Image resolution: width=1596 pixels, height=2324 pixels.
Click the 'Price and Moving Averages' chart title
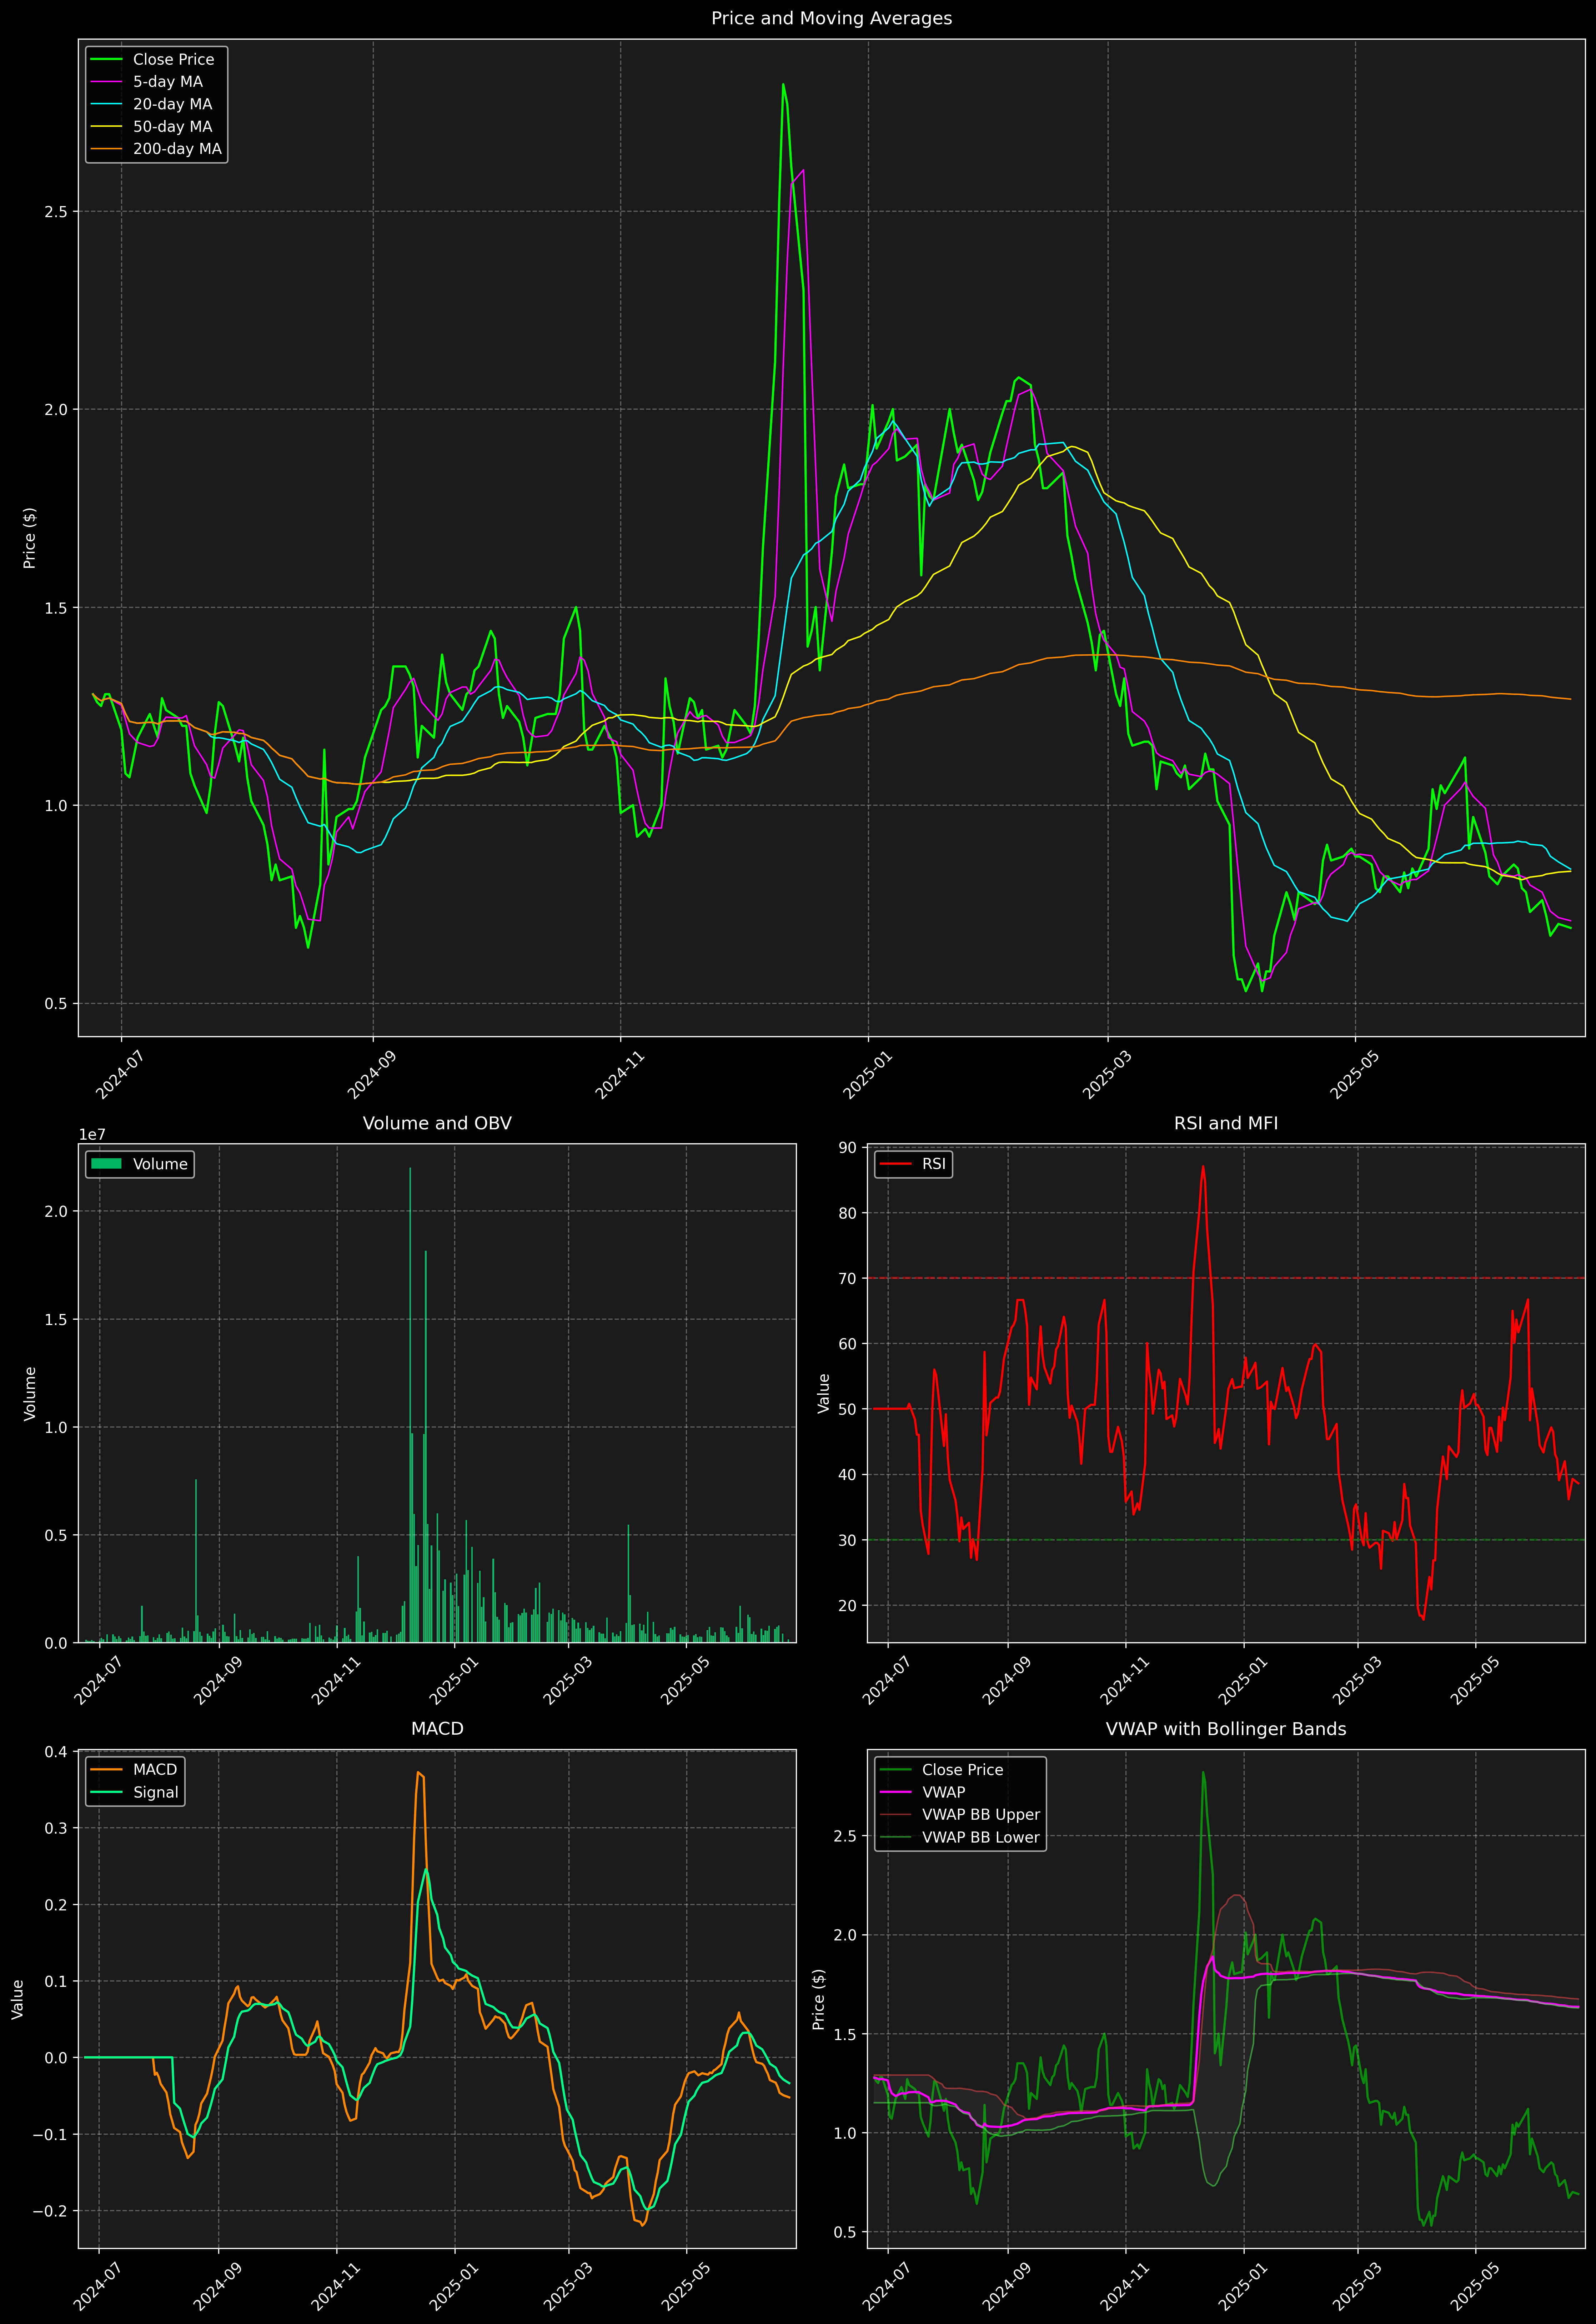pyautogui.click(x=831, y=18)
